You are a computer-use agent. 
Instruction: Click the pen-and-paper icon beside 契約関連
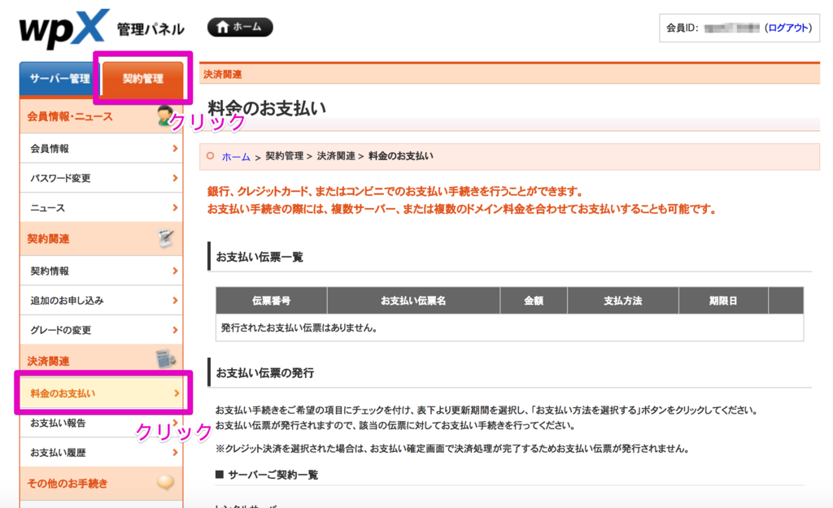tap(165, 238)
